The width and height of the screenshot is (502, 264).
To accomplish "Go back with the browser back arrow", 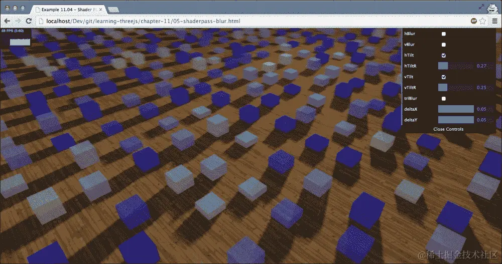I will [x=7, y=21].
